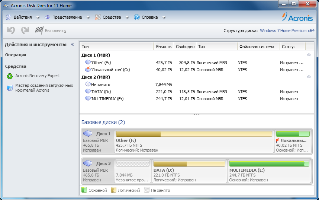This screenshot has width=319, height=200.
Task: Collapse the Actions and Tools sidebar panel
Action: 72,44
